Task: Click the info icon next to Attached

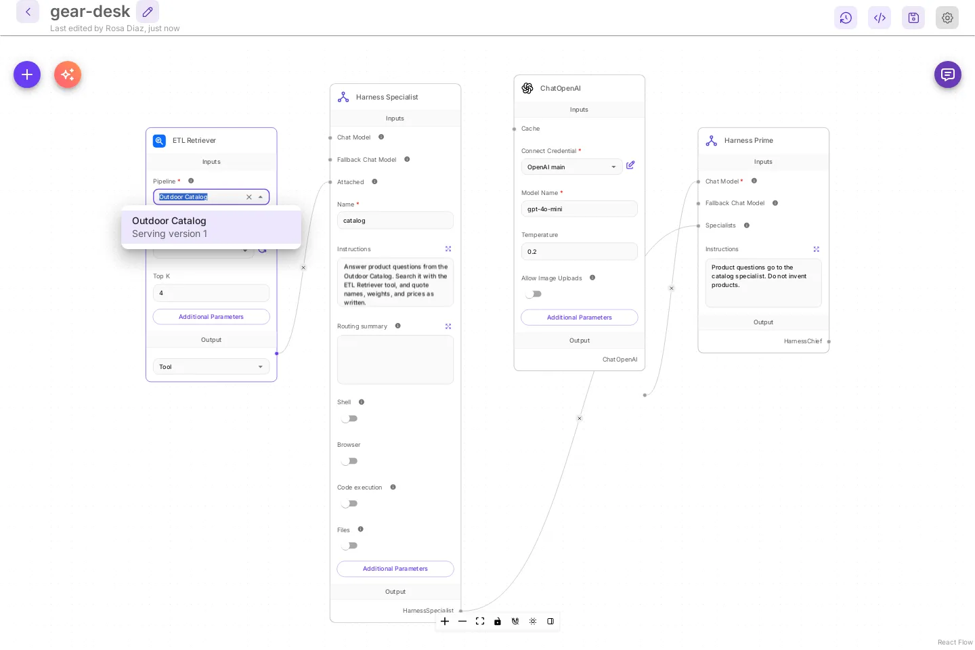Action: coord(374,181)
